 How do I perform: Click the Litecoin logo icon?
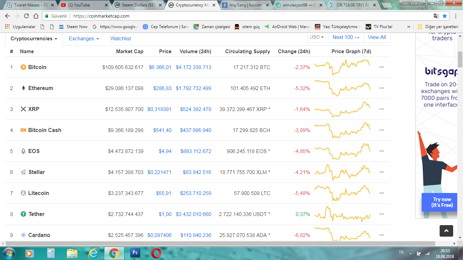pyautogui.click(x=23, y=193)
